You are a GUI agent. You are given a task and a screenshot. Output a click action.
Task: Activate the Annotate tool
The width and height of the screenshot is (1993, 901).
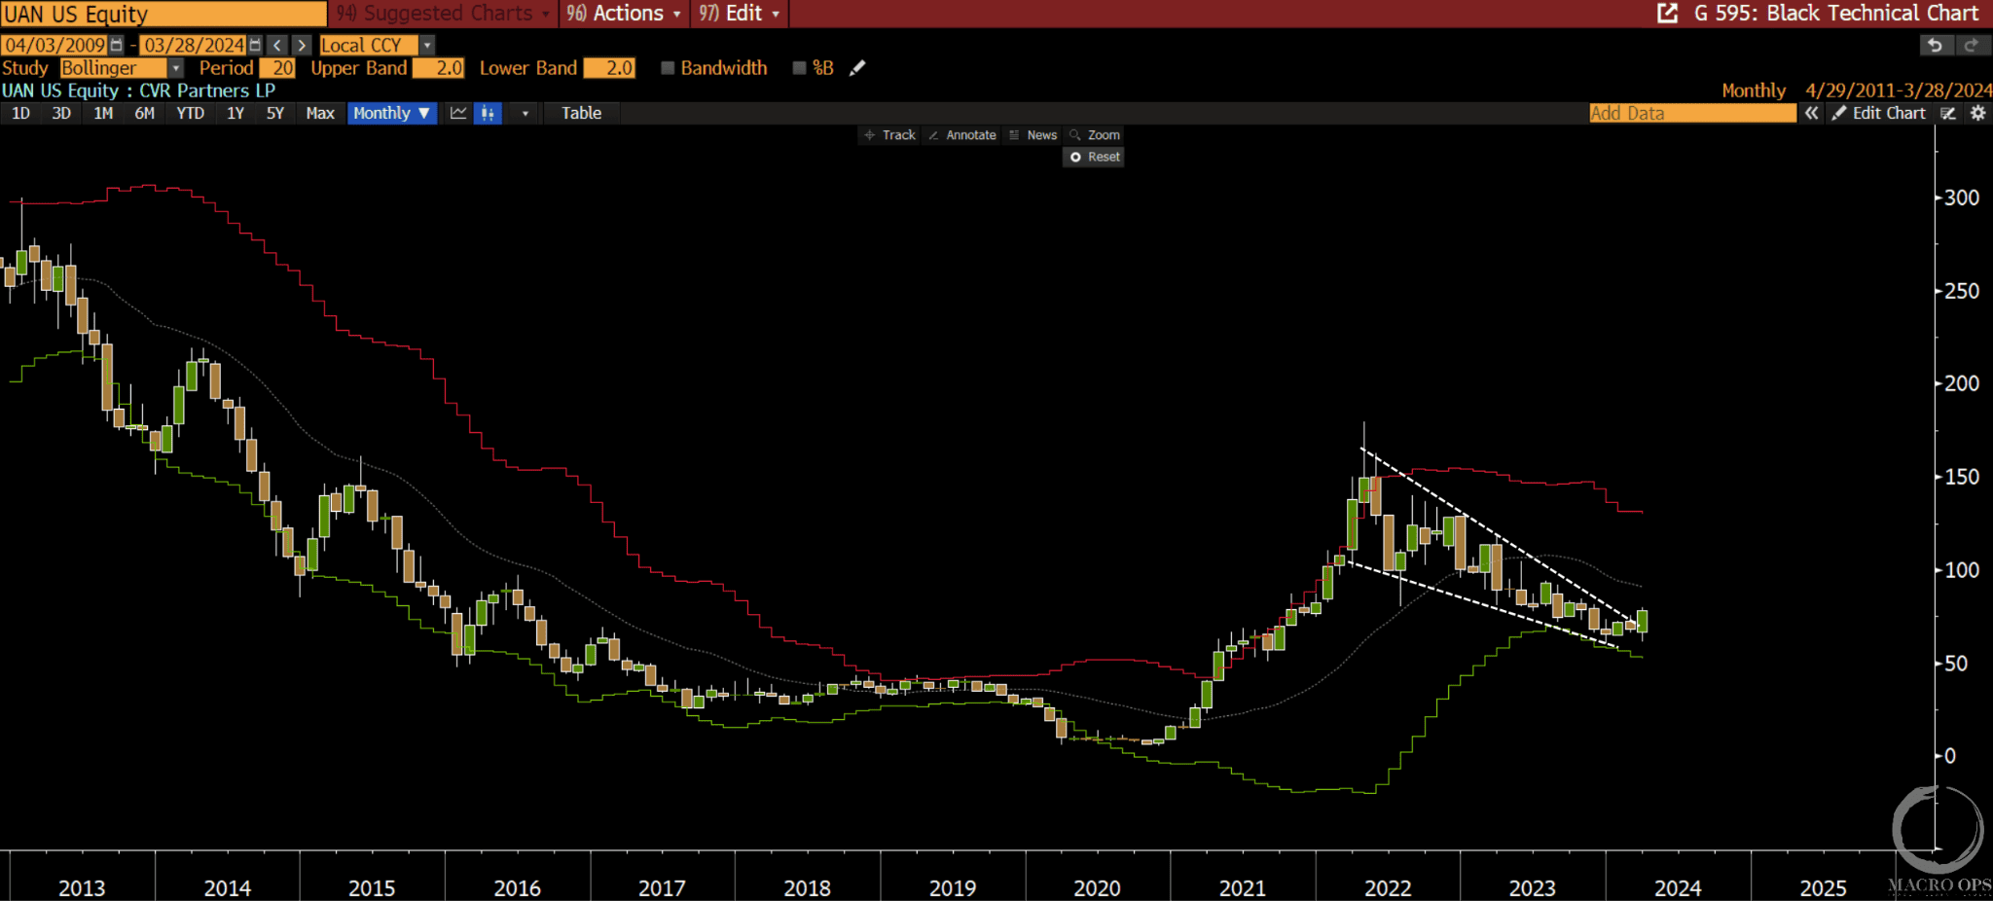pyautogui.click(x=961, y=135)
